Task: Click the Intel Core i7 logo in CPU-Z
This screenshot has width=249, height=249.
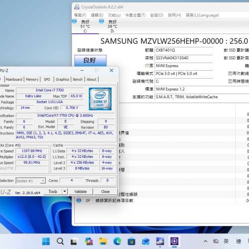Action: pos(100,99)
